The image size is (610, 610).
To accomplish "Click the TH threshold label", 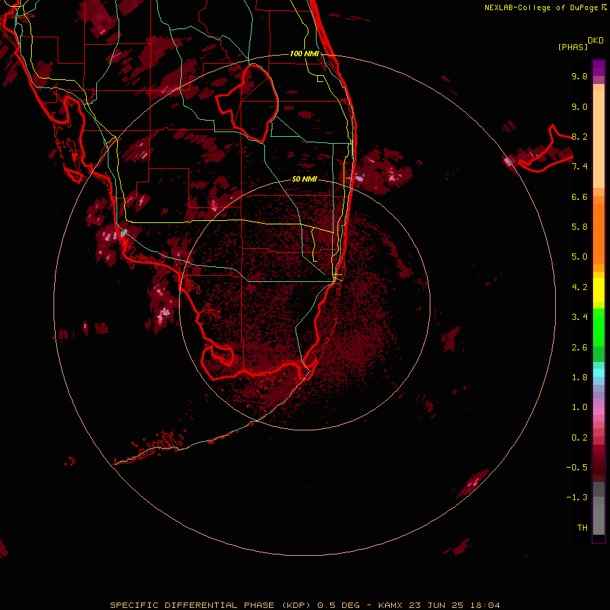I will click(x=582, y=528).
